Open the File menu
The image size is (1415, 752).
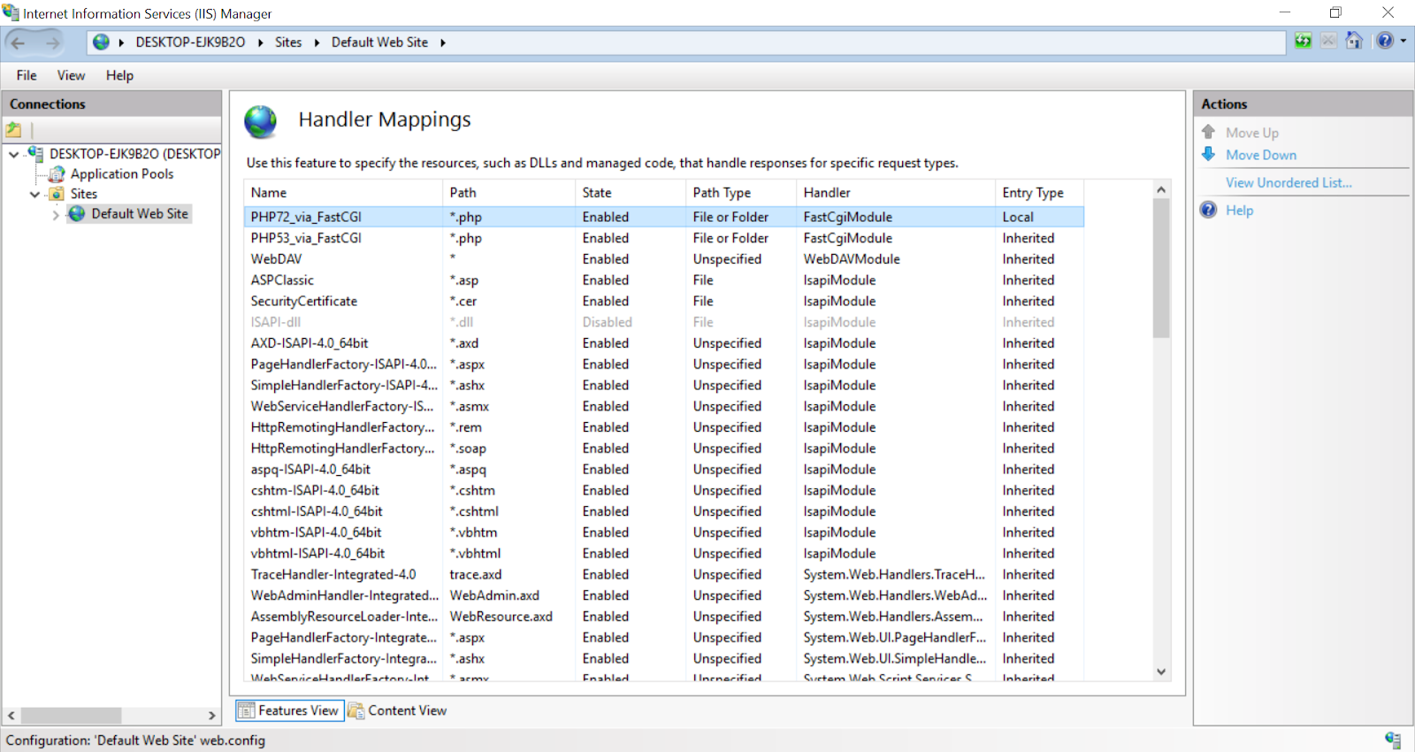(27, 75)
